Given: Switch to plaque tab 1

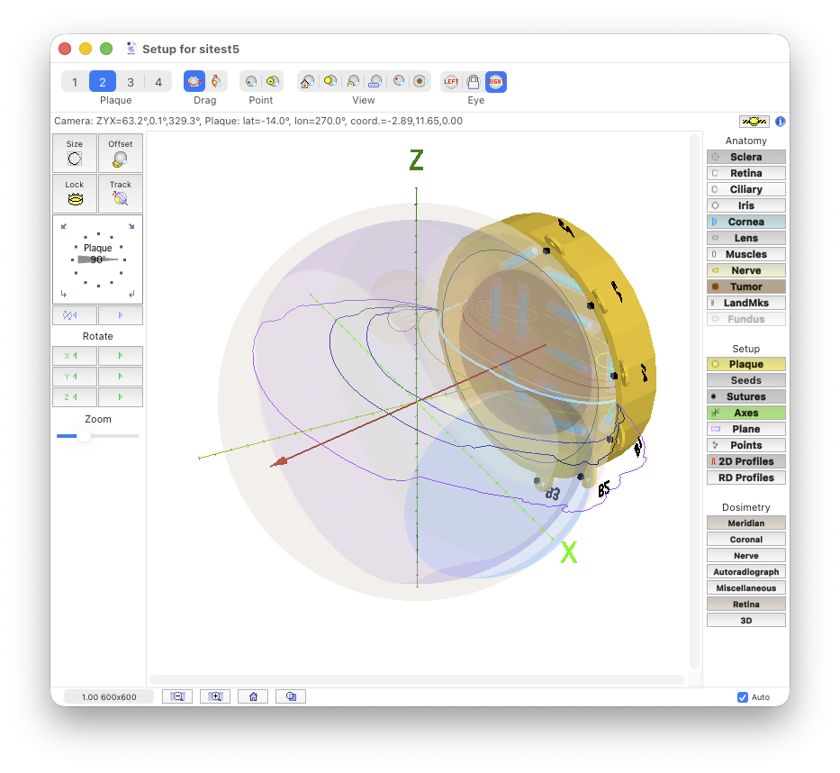Looking at the screenshot, I should point(75,82).
